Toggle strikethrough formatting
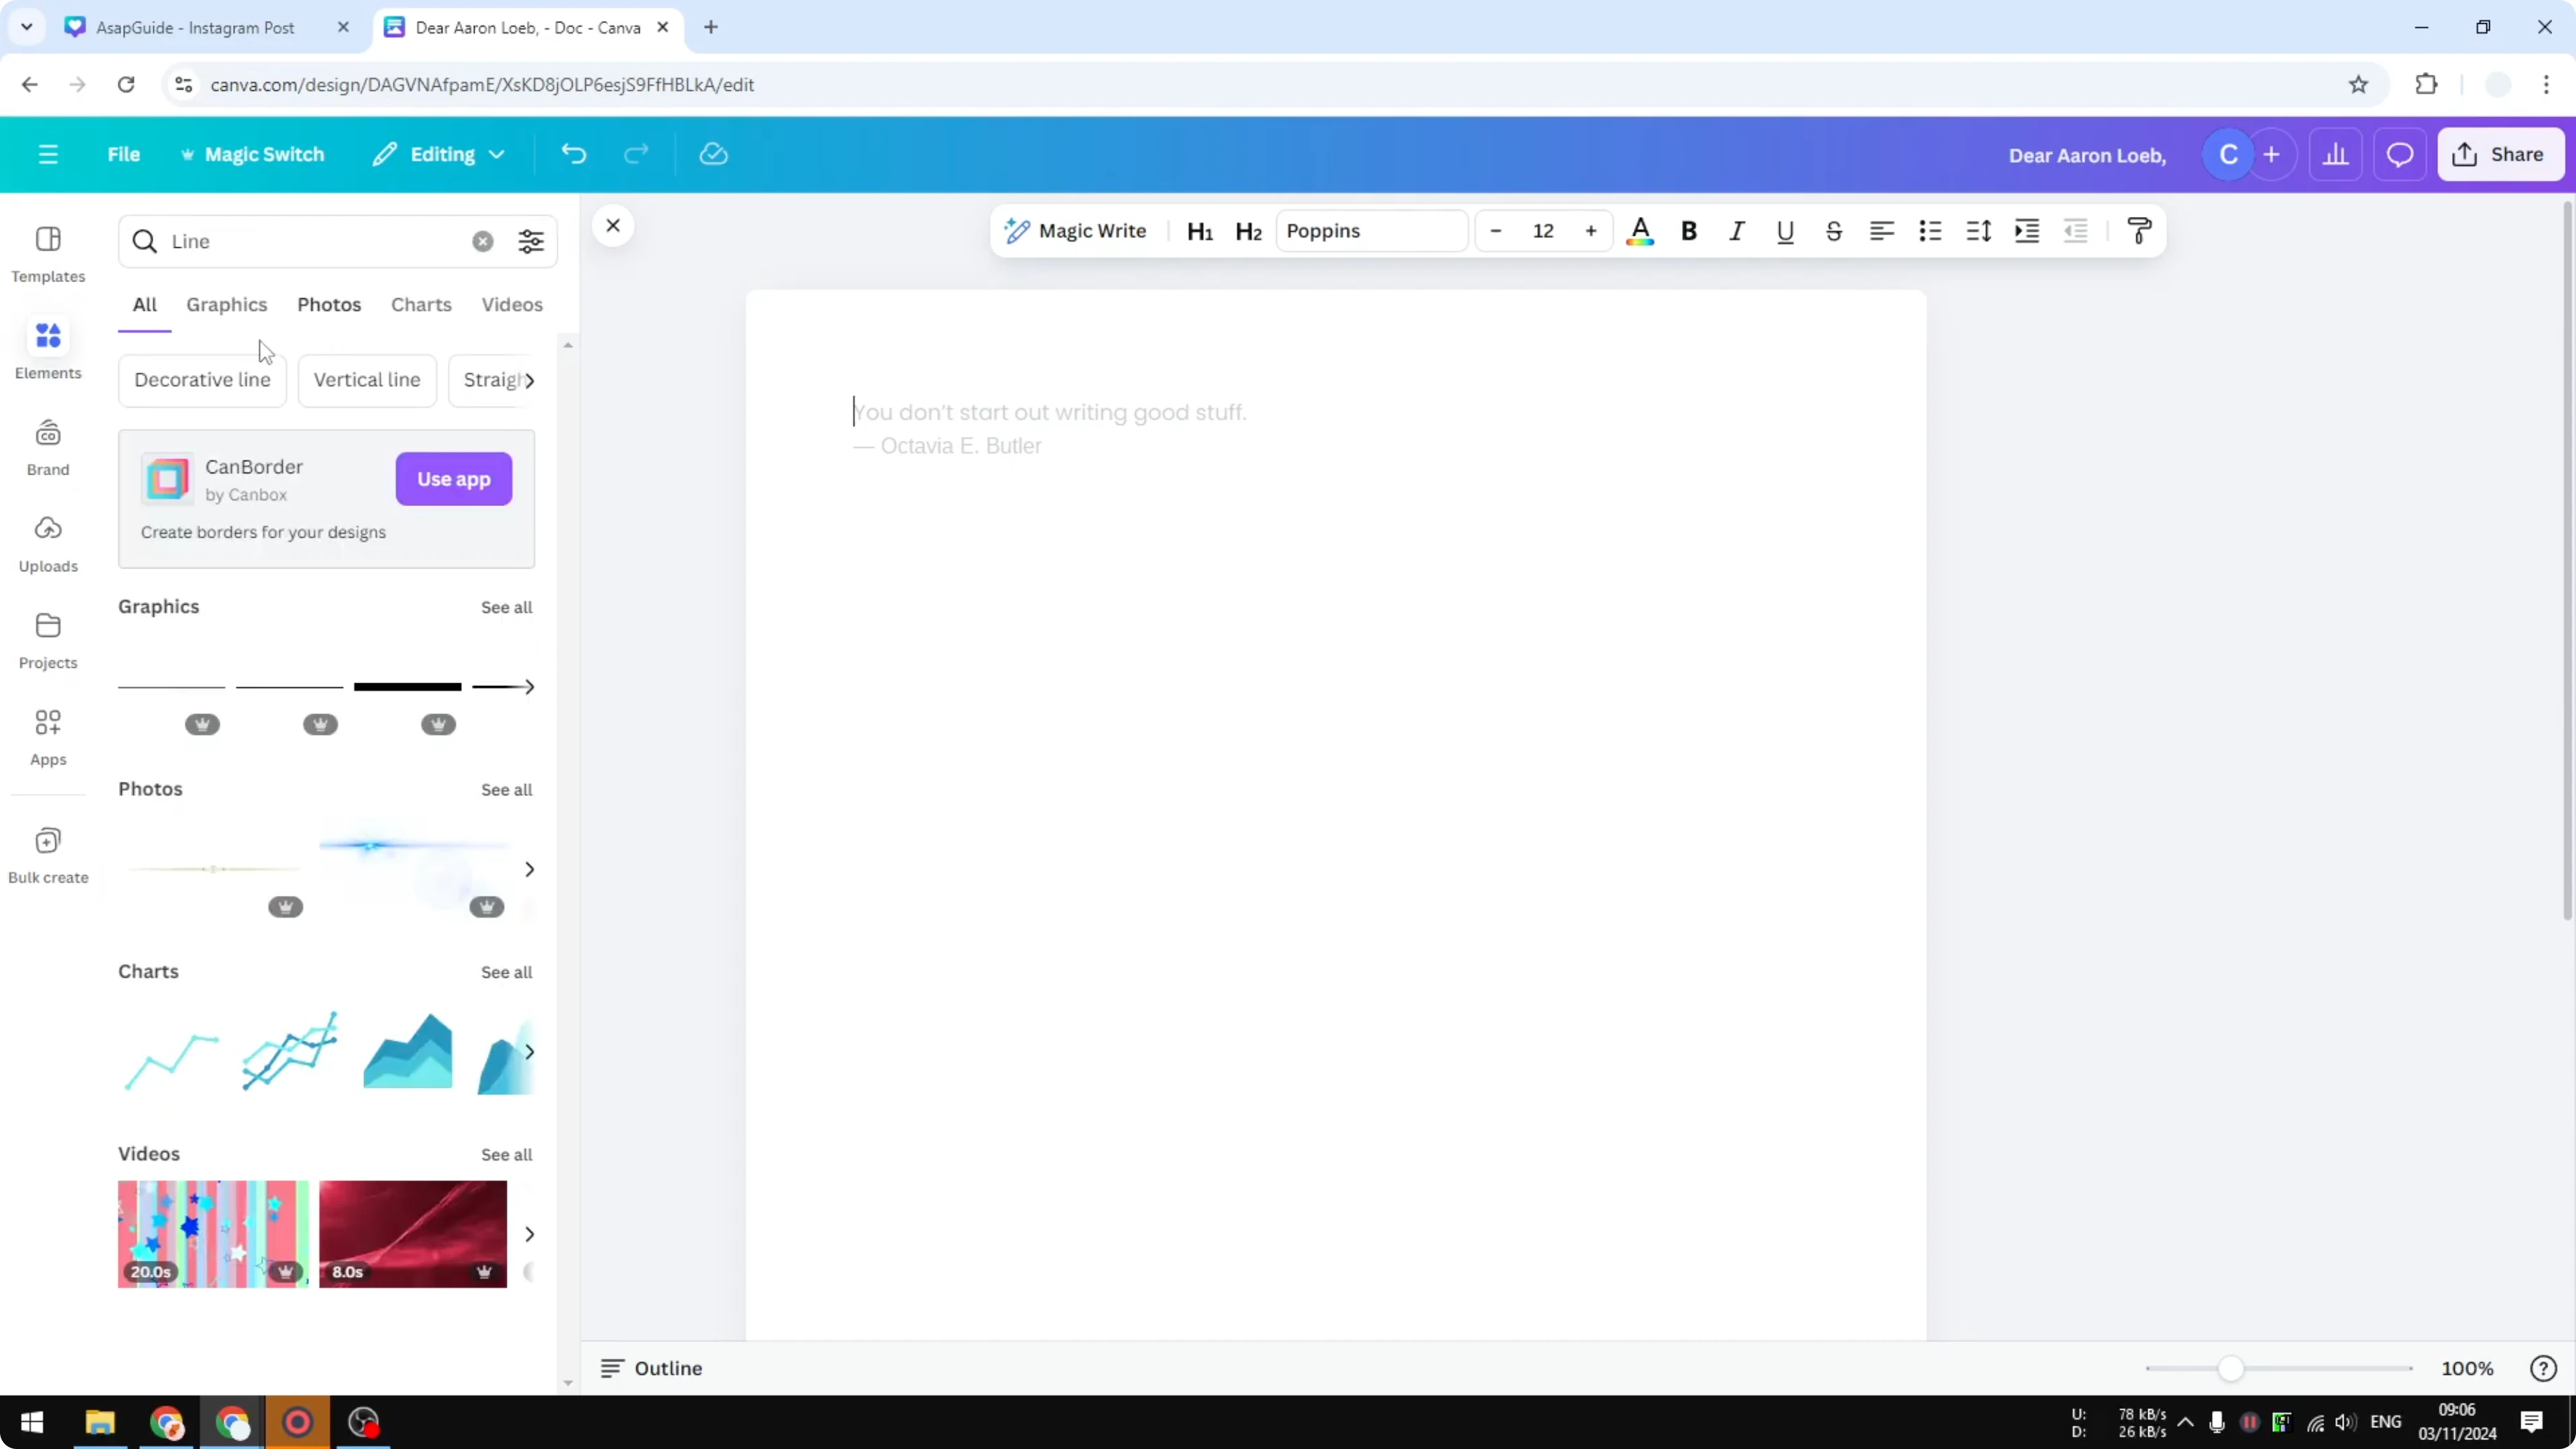The width and height of the screenshot is (2576, 1449). coord(1833,230)
